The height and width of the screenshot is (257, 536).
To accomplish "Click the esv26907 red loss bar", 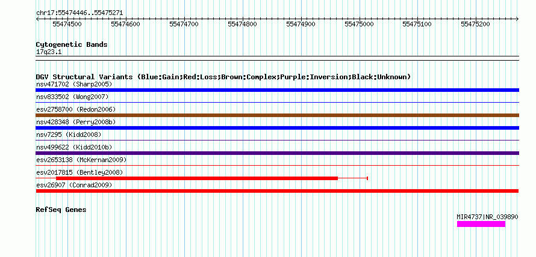I will coord(277,191).
